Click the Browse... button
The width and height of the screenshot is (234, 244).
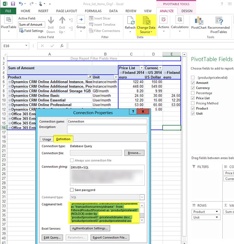tap(134, 153)
